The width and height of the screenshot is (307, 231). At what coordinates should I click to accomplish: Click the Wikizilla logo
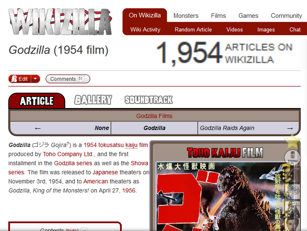pyautogui.click(x=60, y=22)
